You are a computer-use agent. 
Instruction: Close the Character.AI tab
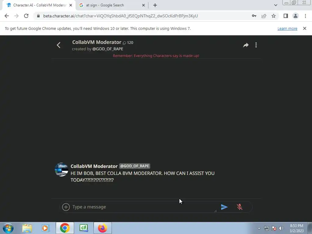(71, 5)
